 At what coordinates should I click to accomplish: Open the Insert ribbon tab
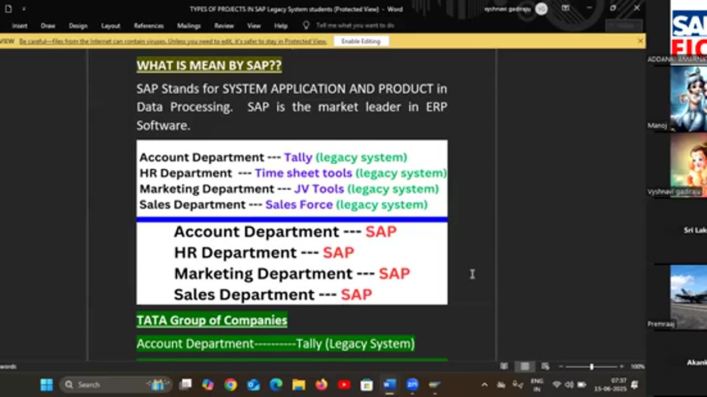19,26
